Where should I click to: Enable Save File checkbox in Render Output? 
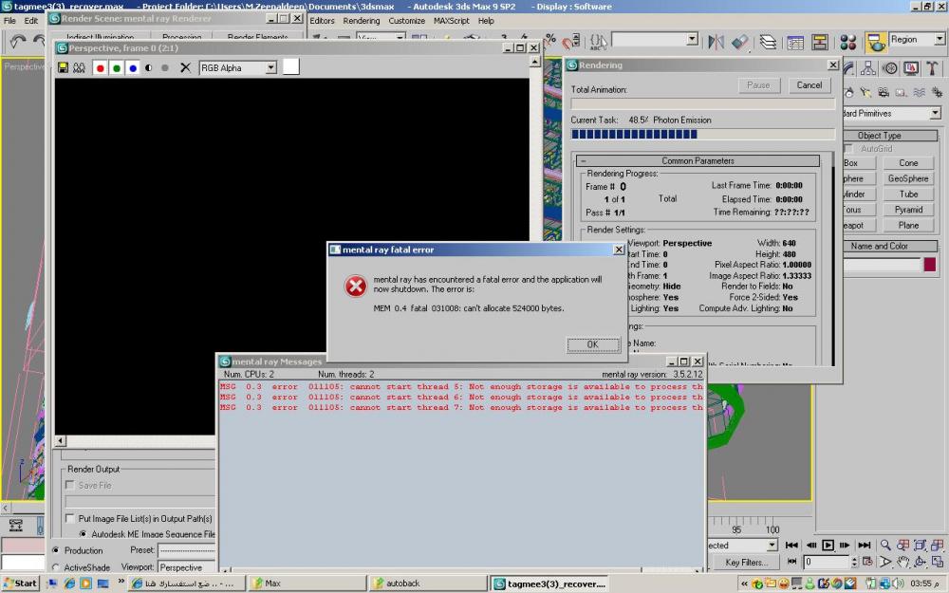click(70, 485)
